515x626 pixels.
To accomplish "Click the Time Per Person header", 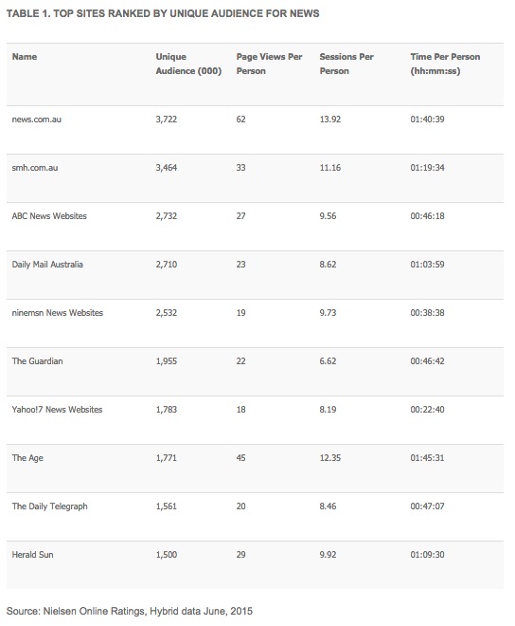I will click(x=445, y=64).
